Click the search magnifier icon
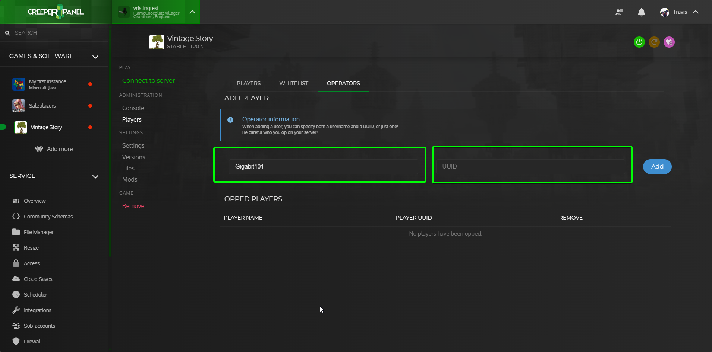 pos(7,33)
